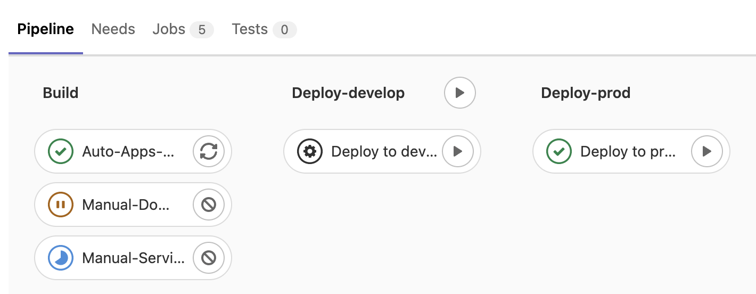Open the Needs tab
Screen dimensions: 756x294
coord(113,29)
